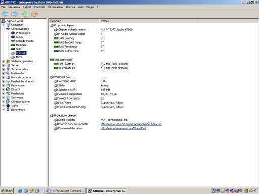Click the Back arrow toolbar icon
Image resolution: width=259 pixels, height=194 pixels.
point(5,14)
